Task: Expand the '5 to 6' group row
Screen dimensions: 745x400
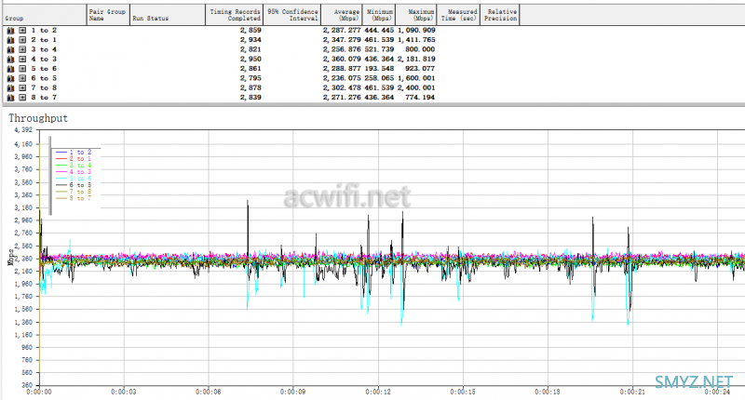Action: tap(22, 69)
